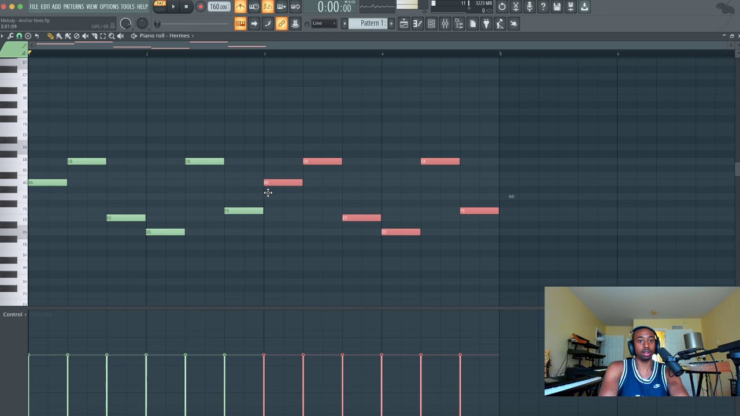Open the piano roll menu arrow
The width and height of the screenshot is (740, 416).
[x=3, y=36]
